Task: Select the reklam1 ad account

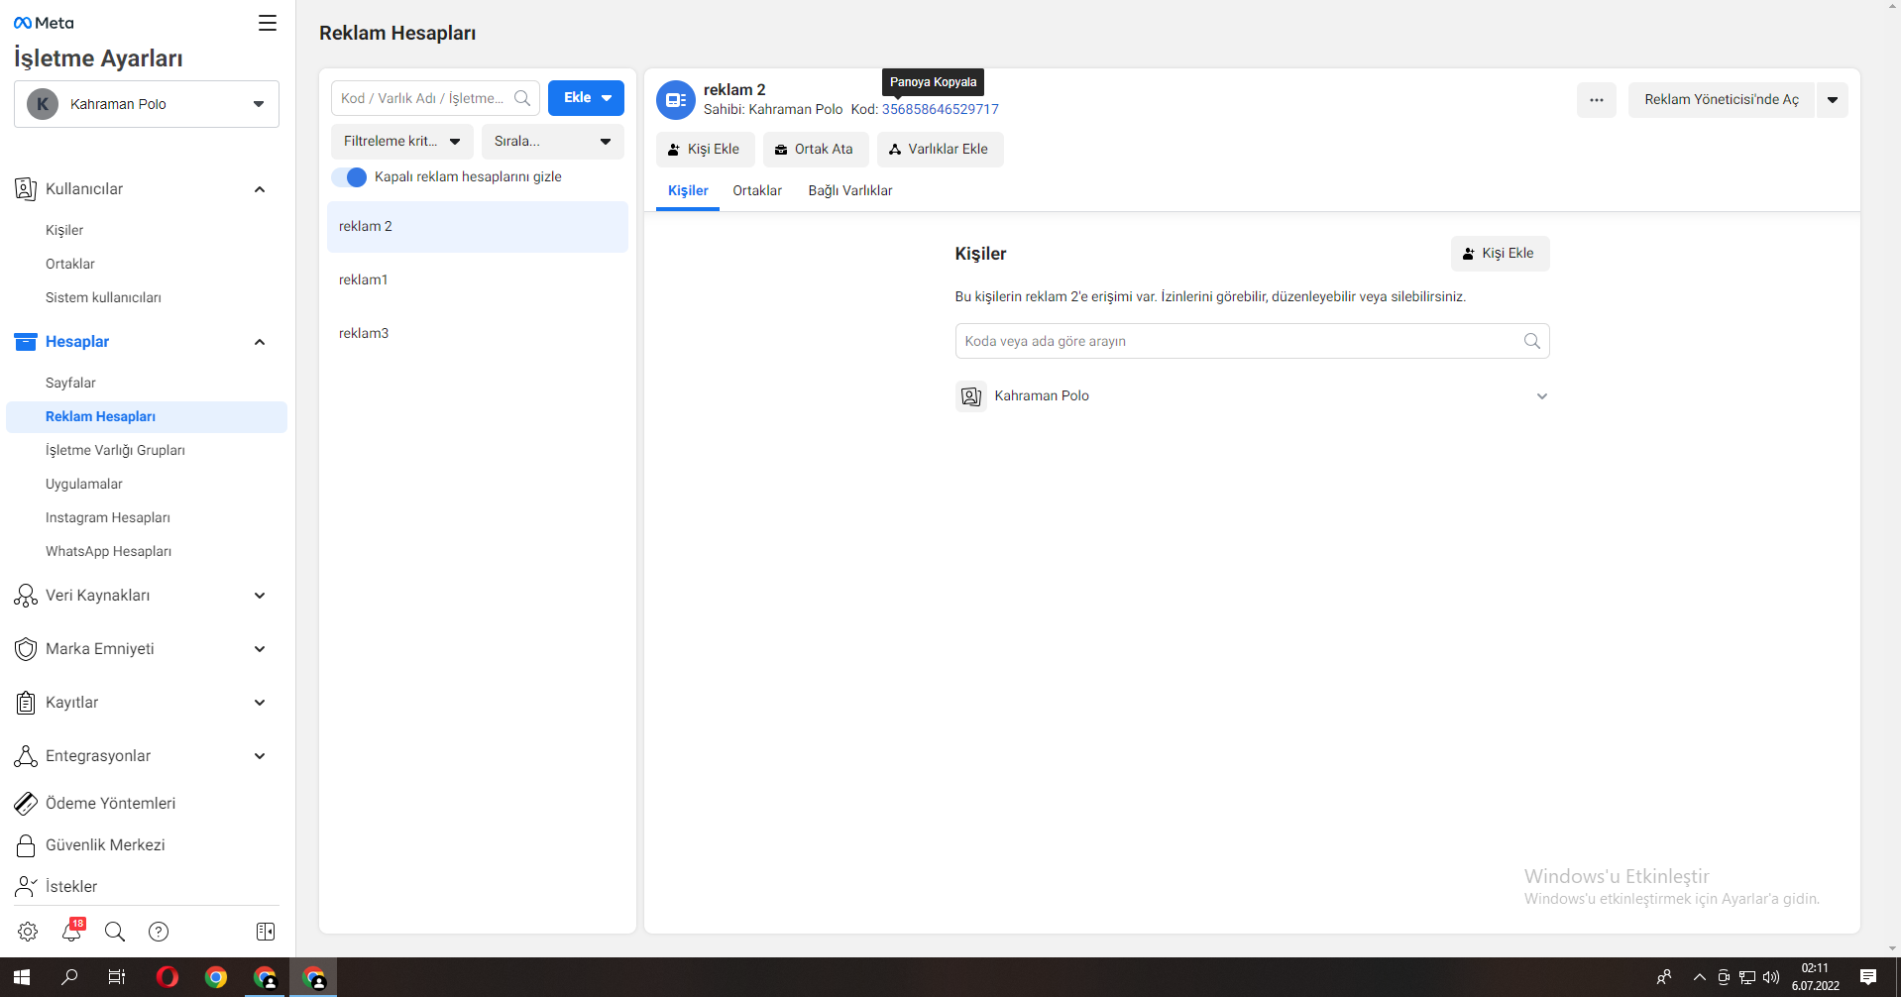Action: point(478,280)
